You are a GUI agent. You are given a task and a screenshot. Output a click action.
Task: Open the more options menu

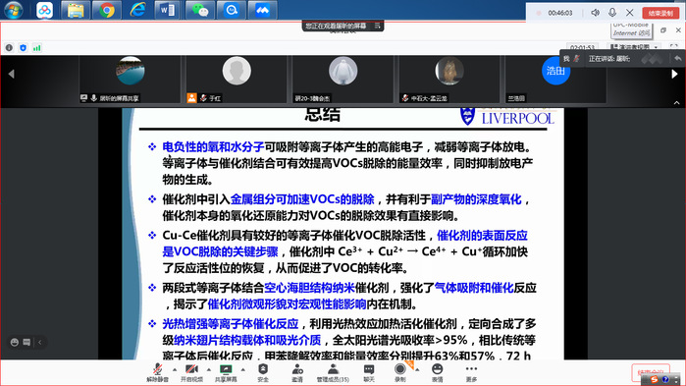point(471,373)
